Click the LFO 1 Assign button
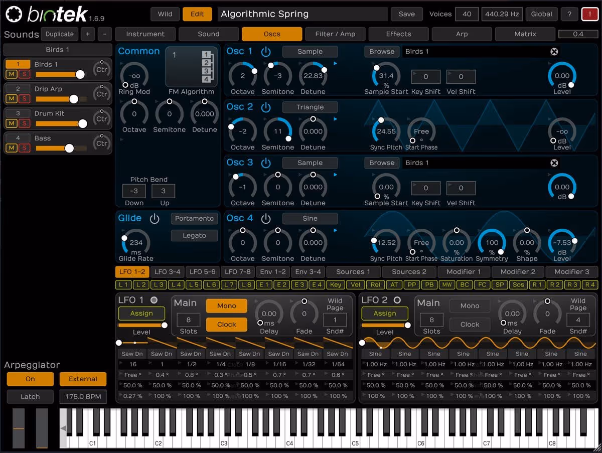The image size is (602, 453). 141,313
